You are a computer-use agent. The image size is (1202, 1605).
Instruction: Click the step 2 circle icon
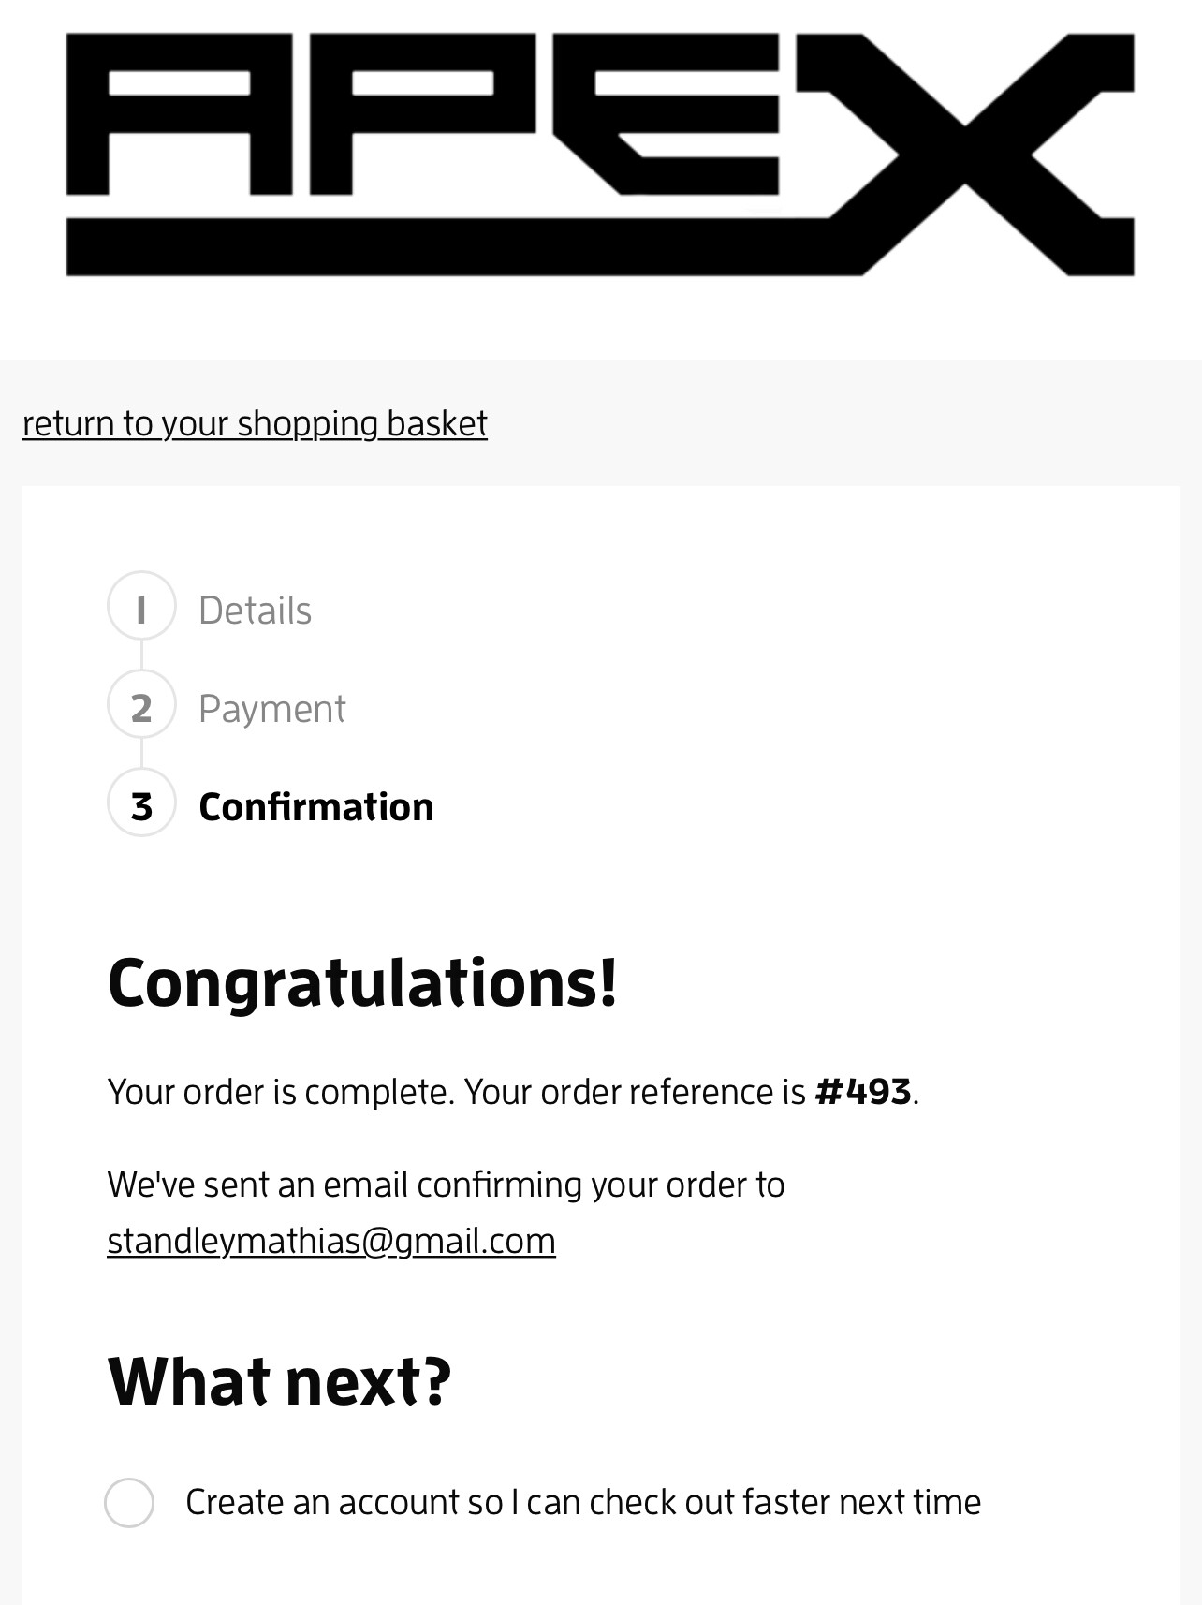point(141,705)
